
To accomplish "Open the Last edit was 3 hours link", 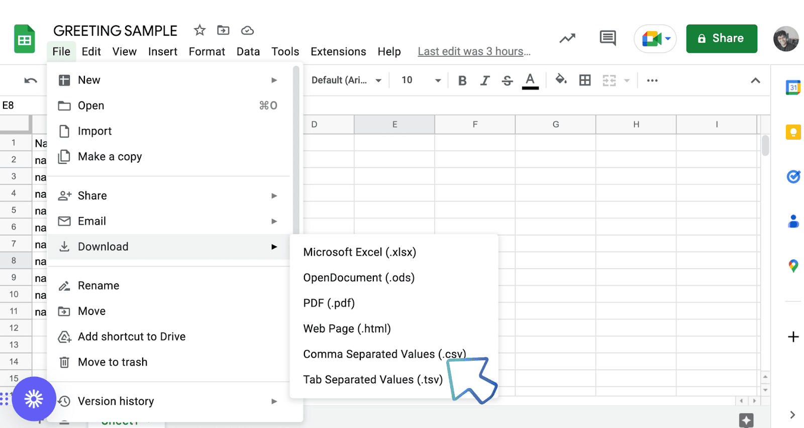I will coord(474,52).
